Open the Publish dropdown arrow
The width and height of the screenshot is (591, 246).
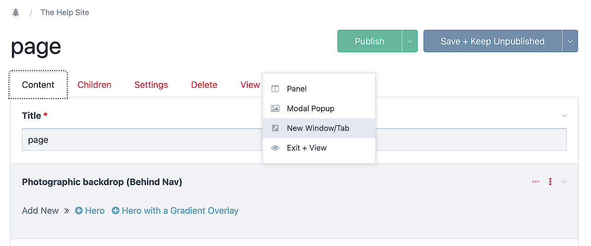tap(410, 41)
